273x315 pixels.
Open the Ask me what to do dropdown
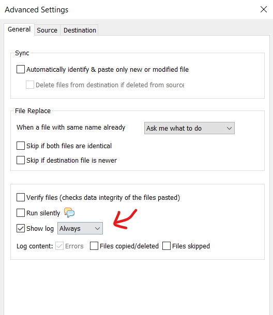[189, 128]
